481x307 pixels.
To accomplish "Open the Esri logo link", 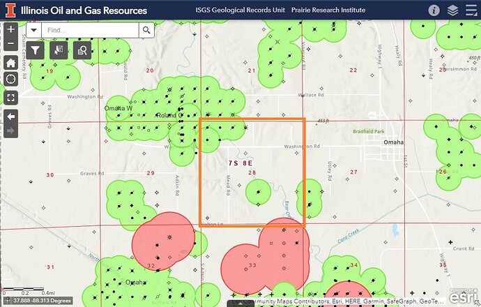I will (463, 296).
